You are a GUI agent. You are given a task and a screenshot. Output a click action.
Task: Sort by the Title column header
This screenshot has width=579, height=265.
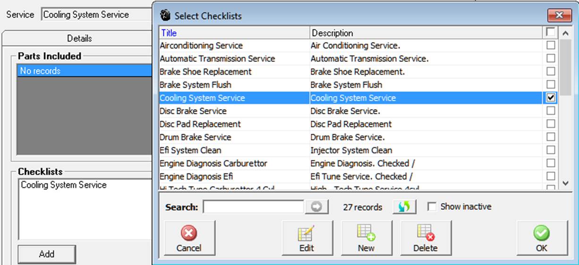click(234, 33)
